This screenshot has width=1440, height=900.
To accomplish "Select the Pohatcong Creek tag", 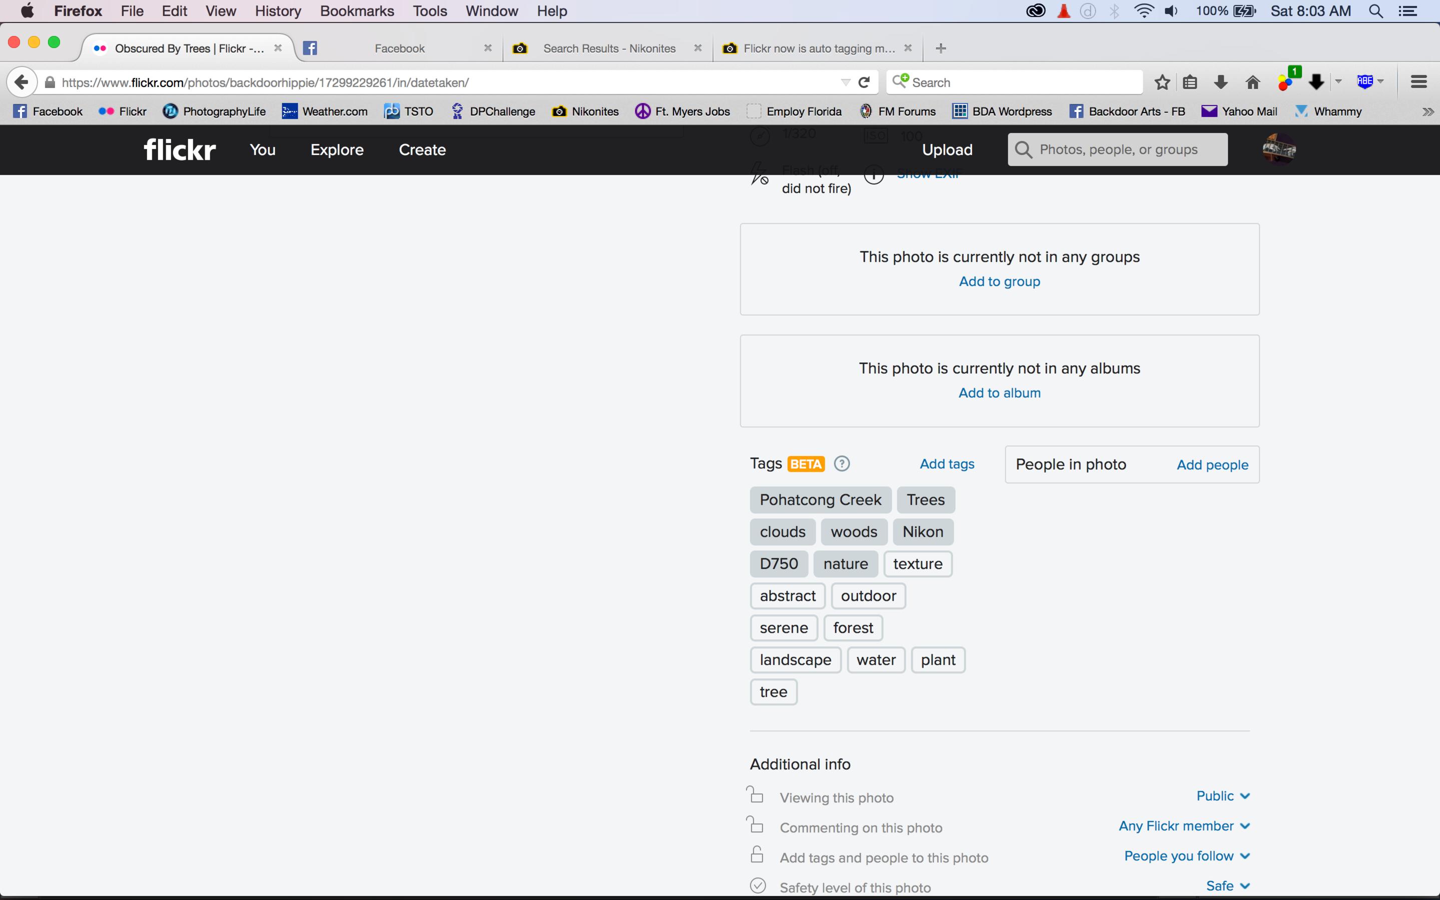I will click(x=820, y=500).
